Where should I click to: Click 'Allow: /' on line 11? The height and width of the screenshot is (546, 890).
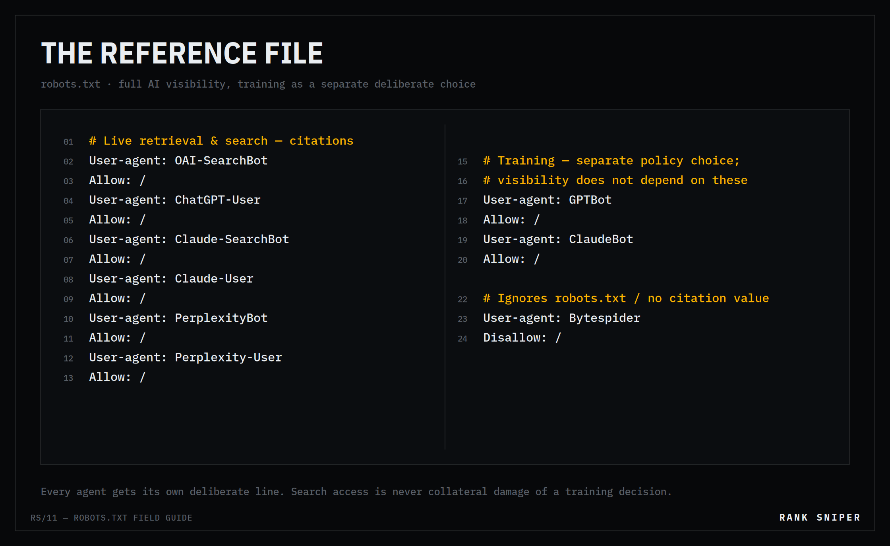coord(117,338)
